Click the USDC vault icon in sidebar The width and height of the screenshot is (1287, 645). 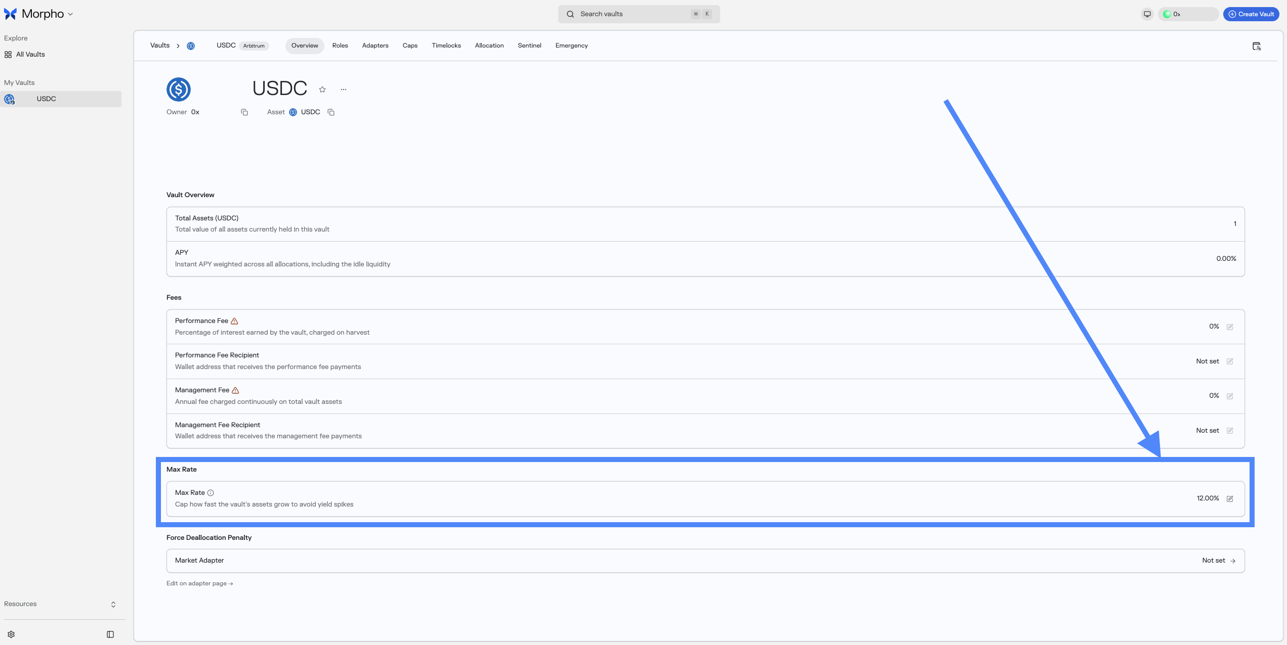pyautogui.click(x=10, y=99)
